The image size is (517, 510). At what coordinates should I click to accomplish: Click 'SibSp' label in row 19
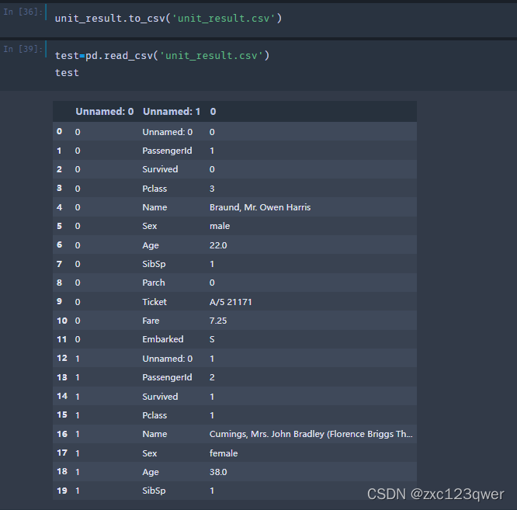click(154, 491)
